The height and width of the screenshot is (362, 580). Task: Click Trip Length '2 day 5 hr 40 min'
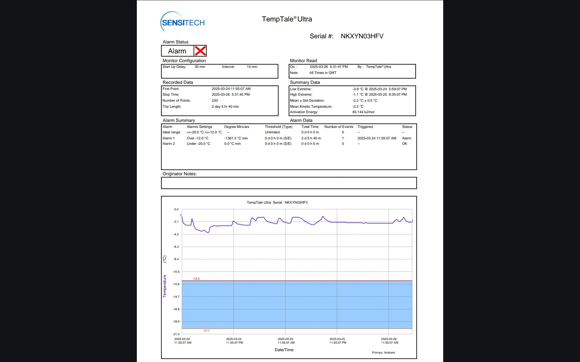(x=225, y=106)
